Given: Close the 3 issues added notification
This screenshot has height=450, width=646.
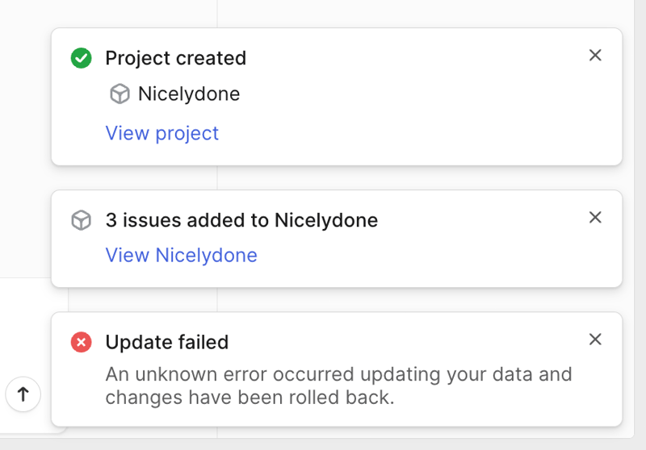Looking at the screenshot, I should [x=595, y=217].
